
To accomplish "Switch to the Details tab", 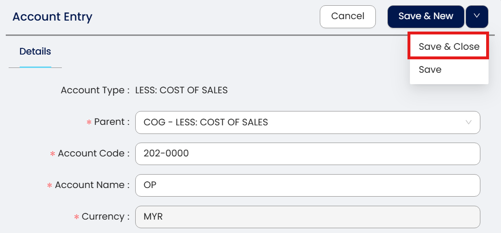I will (x=35, y=52).
